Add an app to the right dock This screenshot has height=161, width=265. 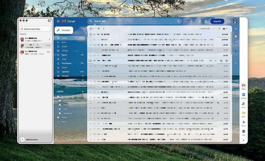(x=243, y=140)
